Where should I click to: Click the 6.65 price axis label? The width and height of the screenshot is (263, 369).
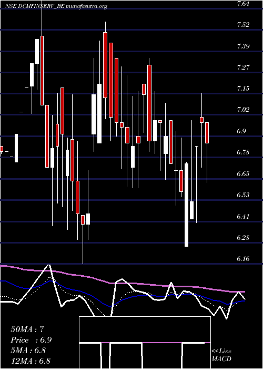pyautogui.click(x=243, y=173)
